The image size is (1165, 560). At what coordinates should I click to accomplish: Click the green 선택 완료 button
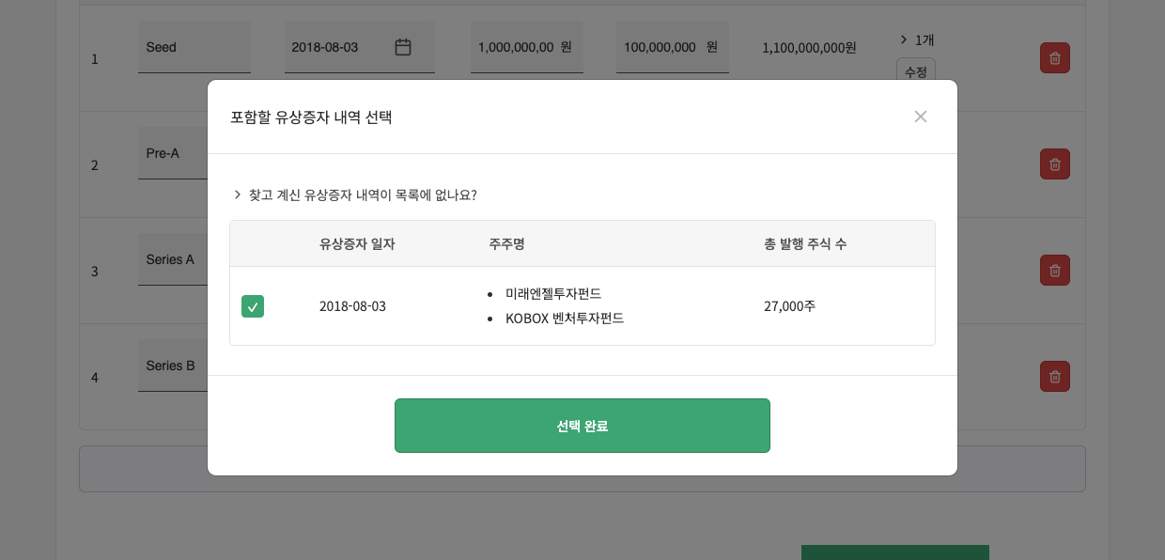pyautogui.click(x=582, y=426)
